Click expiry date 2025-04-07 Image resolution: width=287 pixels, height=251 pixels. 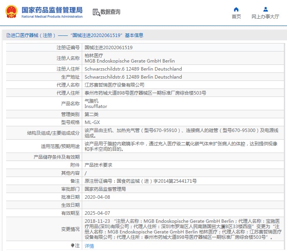point(97,213)
